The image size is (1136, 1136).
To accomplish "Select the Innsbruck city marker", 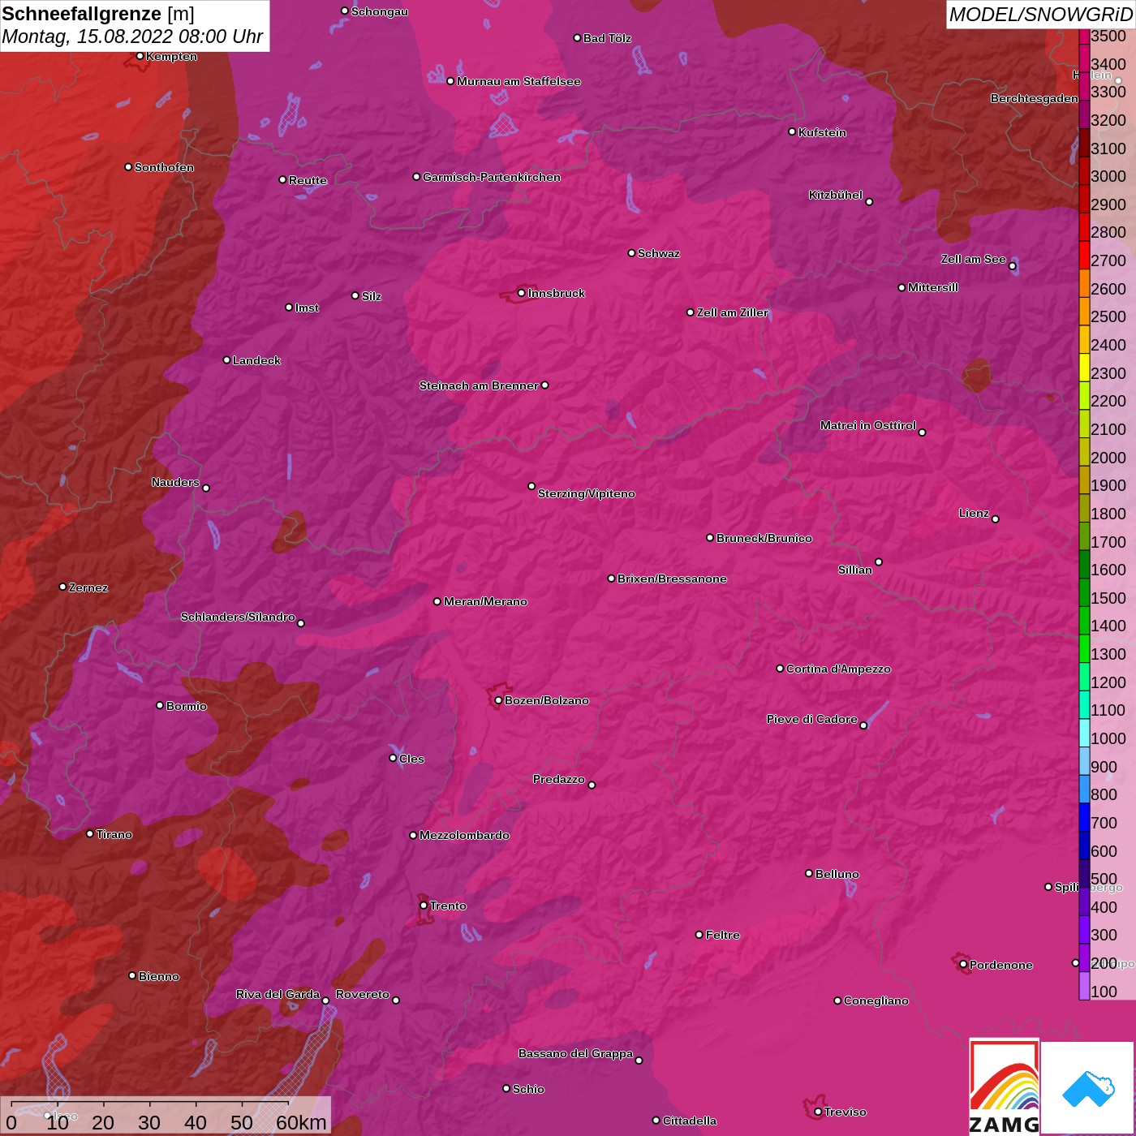I will point(522,293).
